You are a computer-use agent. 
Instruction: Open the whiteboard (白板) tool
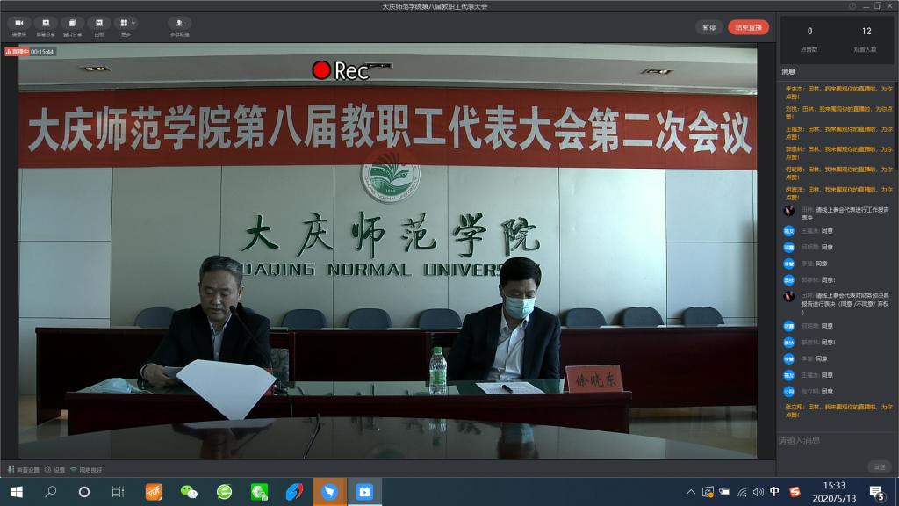click(x=99, y=25)
